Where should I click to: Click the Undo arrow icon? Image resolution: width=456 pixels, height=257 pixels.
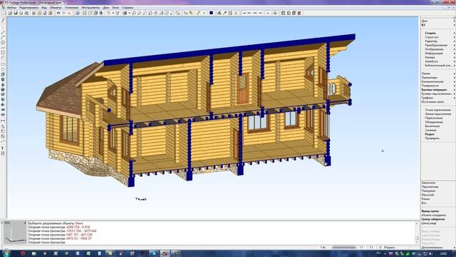58,13
